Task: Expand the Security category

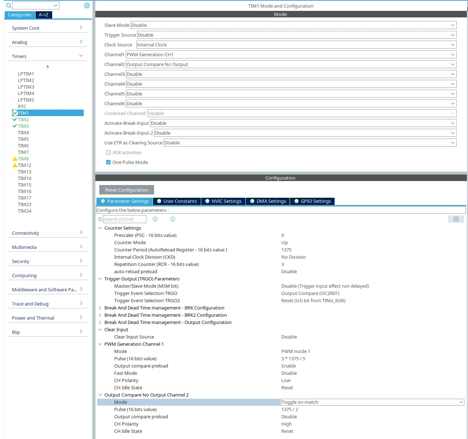Action: (47, 261)
